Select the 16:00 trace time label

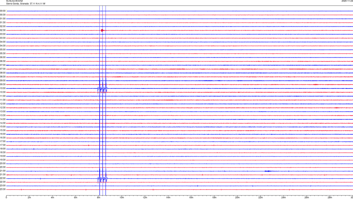click(x=3, y=134)
